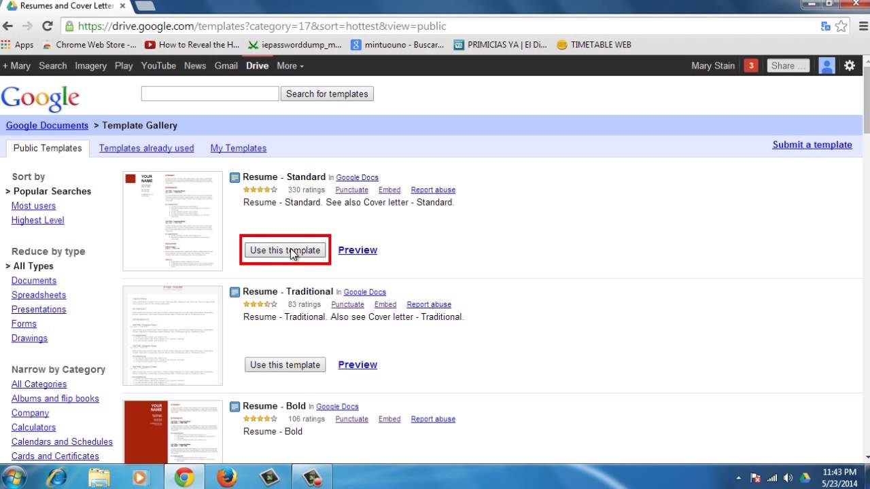Report abuse for Resume - Traditional

tap(429, 305)
